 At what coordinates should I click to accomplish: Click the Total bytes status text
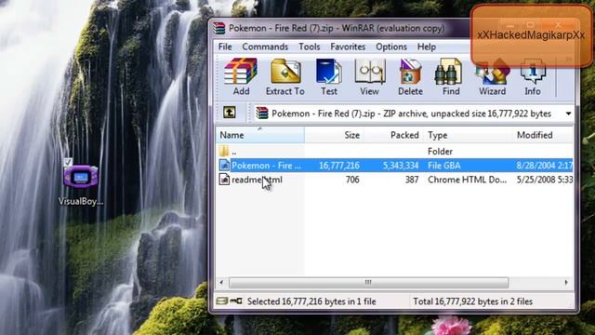click(x=473, y=301)
